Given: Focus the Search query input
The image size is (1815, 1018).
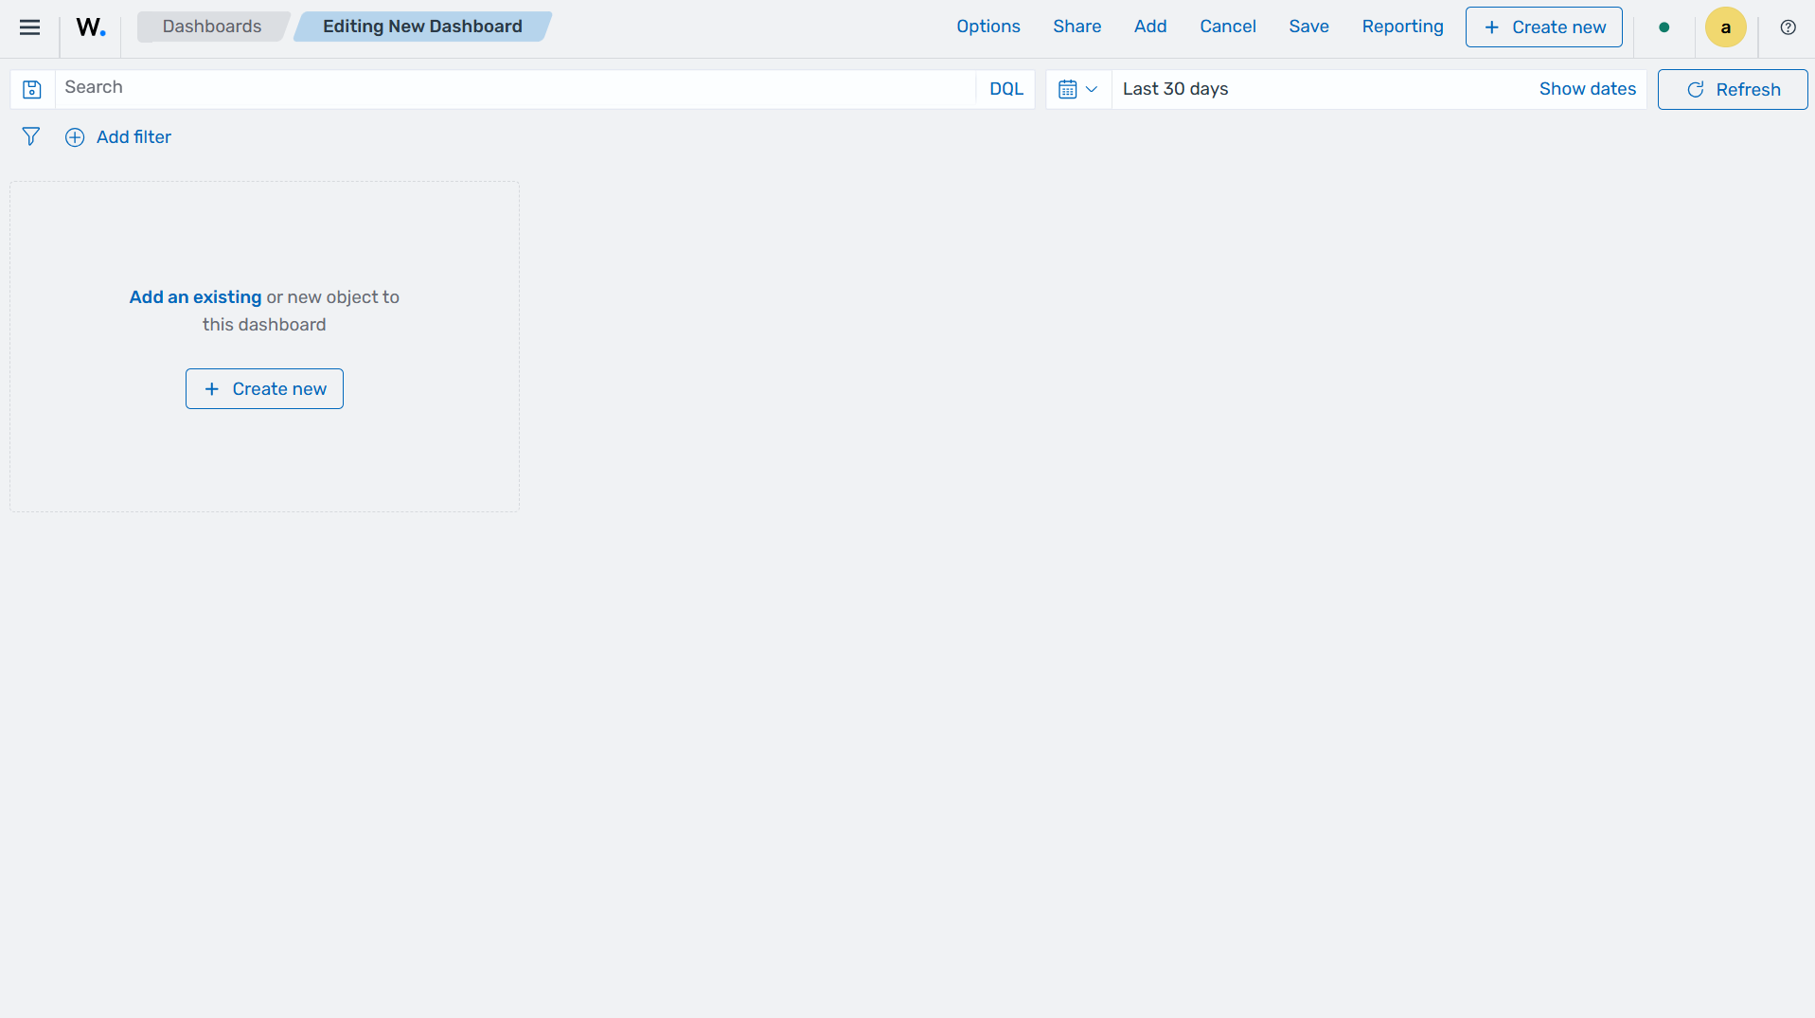Looking at the screenshot, I should 515,88.
